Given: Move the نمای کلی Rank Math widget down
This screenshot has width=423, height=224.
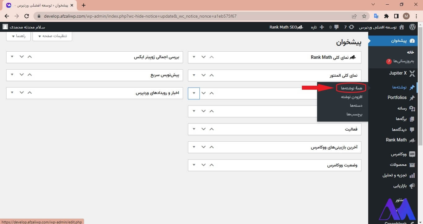Looking at the screenshot, I should click(x=203, y=57).
